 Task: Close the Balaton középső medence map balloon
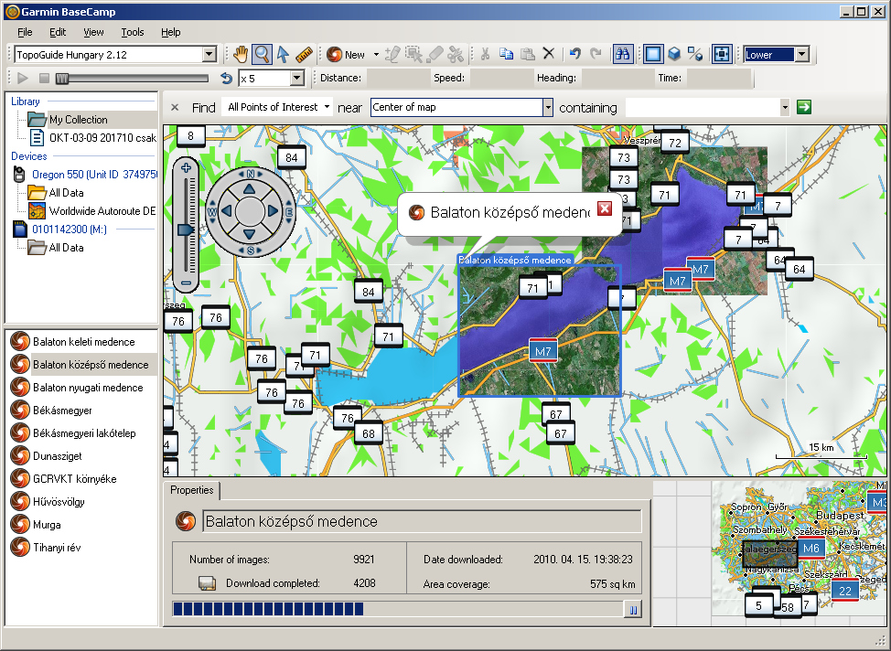click(x=605, y=208)
